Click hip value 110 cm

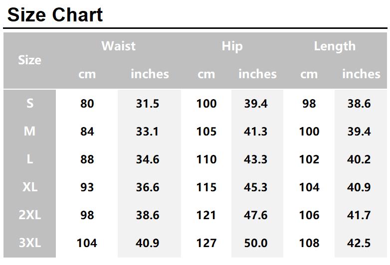point(206,159)
